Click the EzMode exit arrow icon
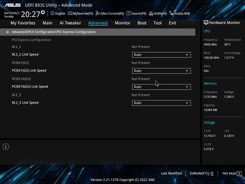This screenshot has width=245, height=184. click(x=211, y=174)
